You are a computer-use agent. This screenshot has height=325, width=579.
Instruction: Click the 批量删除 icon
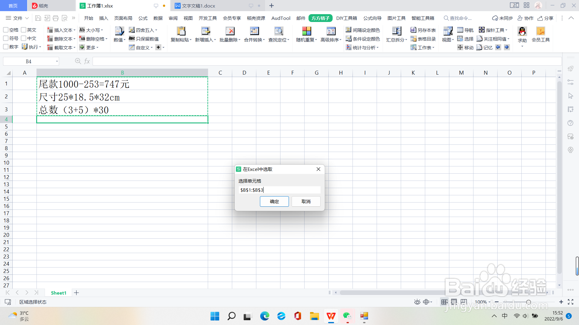click(230, 31)
